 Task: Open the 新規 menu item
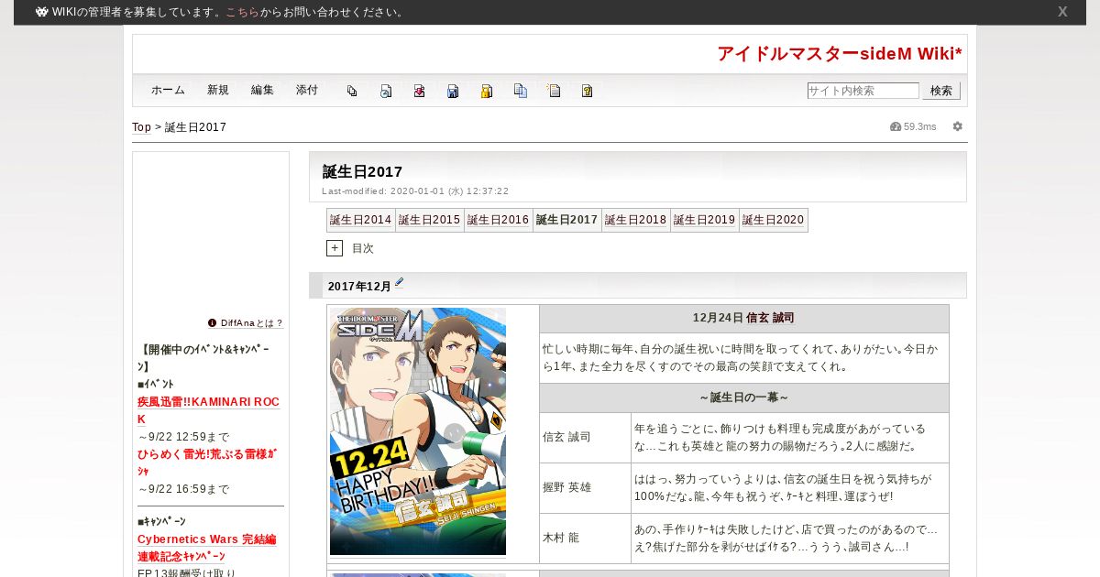[x=218, y=91]
